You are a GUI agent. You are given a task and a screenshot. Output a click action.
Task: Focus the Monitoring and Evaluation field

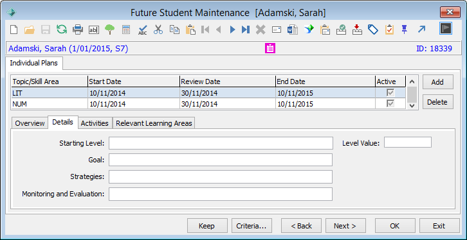[221, 194]
